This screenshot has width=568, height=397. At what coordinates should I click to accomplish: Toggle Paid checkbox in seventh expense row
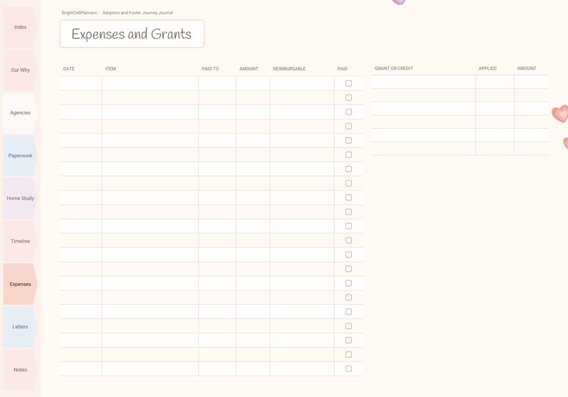click(x=348, y=169)
